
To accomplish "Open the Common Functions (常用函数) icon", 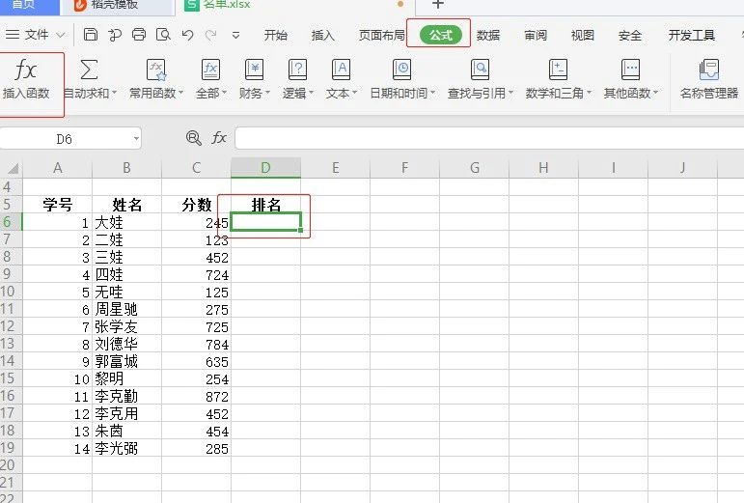I will 155,70.
